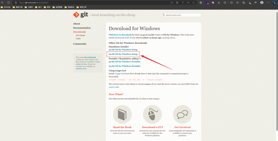
Task: Click the magnifier icon in search box
Action: point(164,15)
